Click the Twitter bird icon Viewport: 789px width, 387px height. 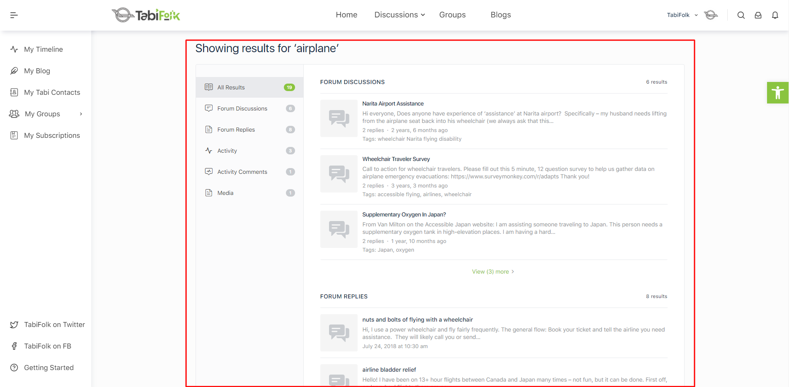[x=14, y=325]
